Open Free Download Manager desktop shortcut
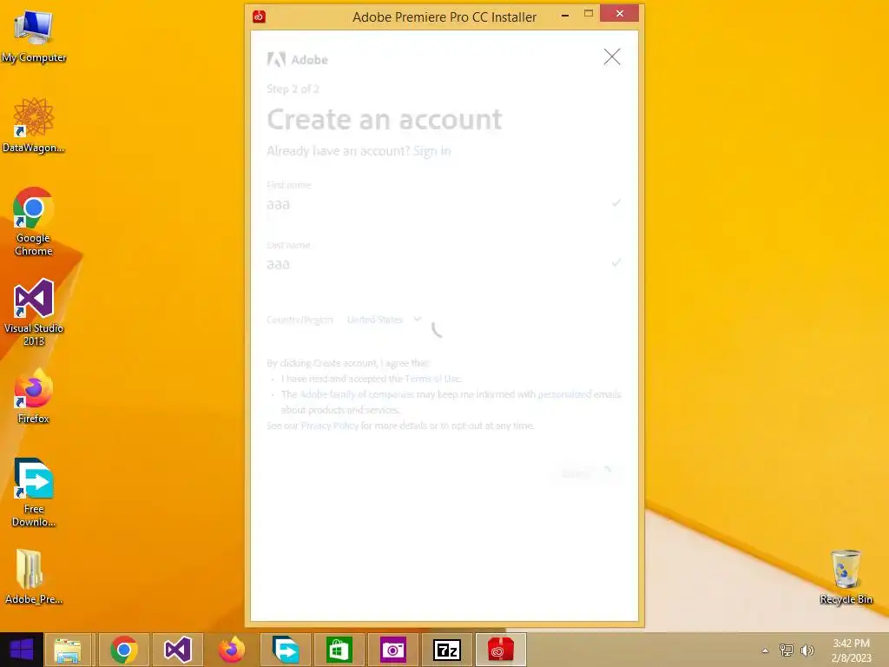Image resolution: width=889 pixels, height=667 pixels. click(x=33, y=492)
